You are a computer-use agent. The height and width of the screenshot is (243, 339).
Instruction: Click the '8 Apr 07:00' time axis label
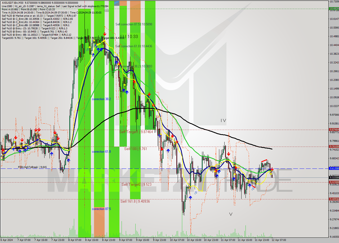pos(75,240)
